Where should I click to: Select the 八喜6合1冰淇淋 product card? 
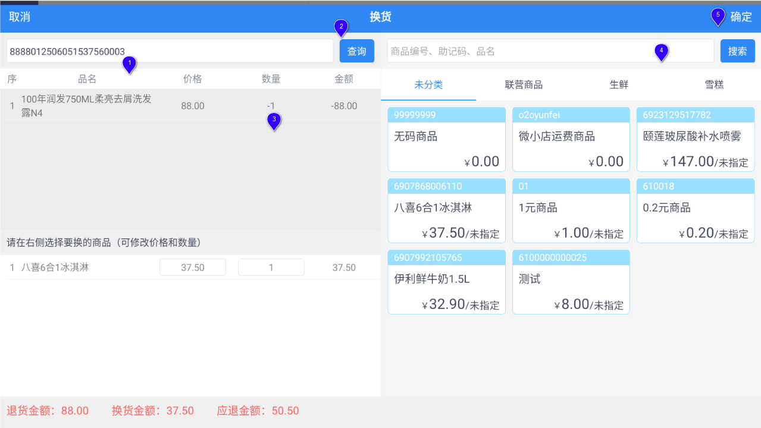coord(446,211)
